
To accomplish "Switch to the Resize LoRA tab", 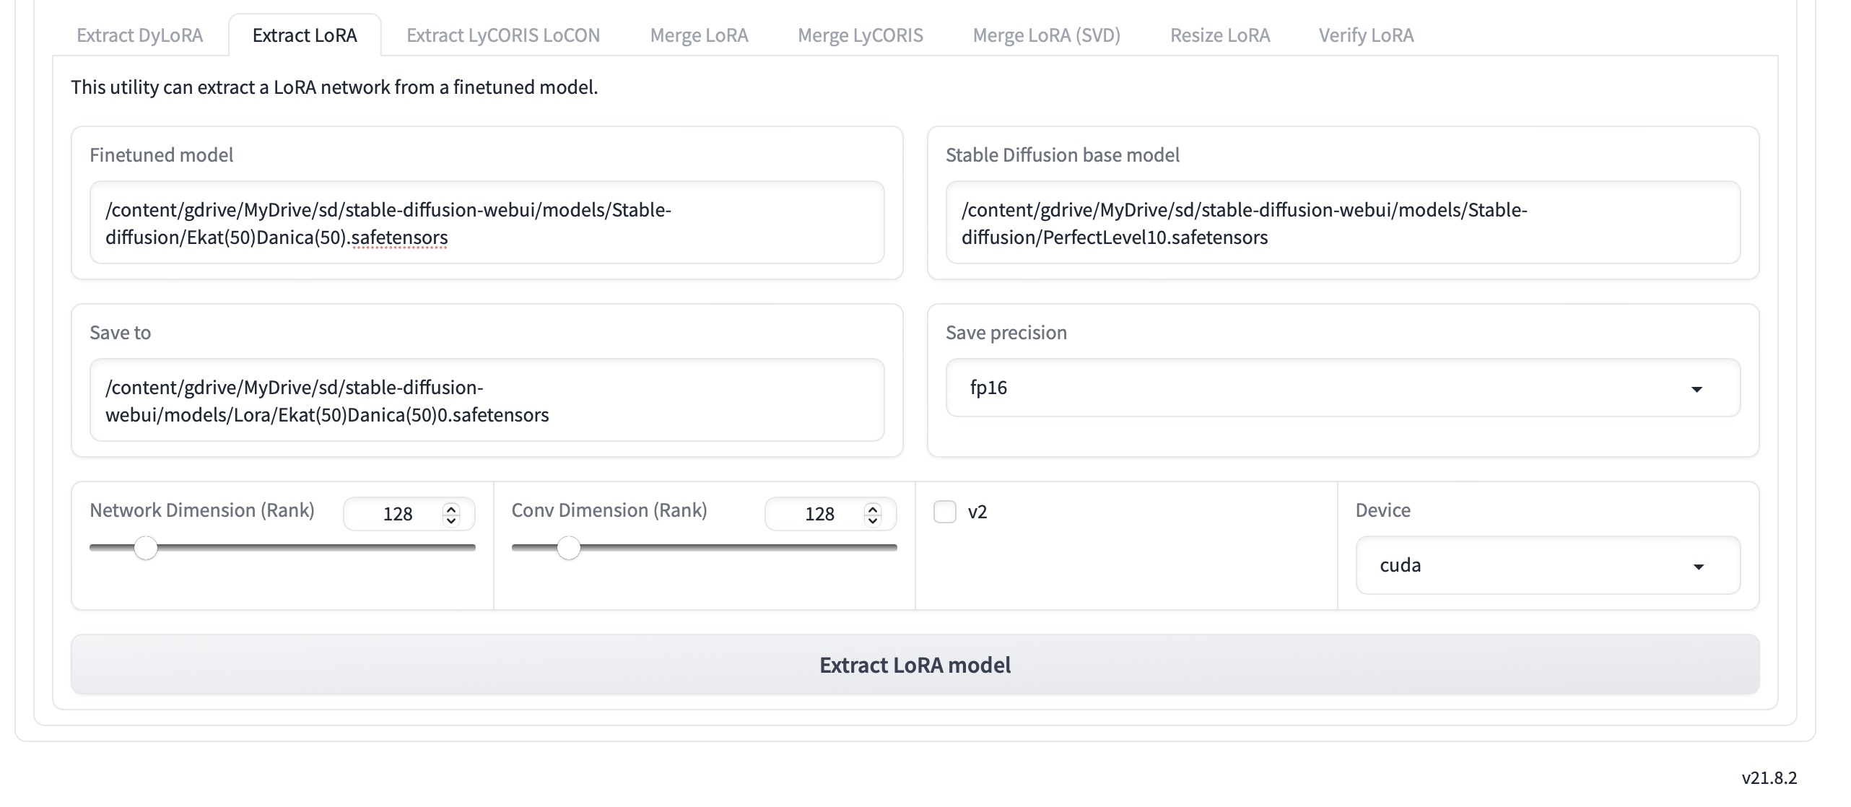I will click(x=1221, y=35).
